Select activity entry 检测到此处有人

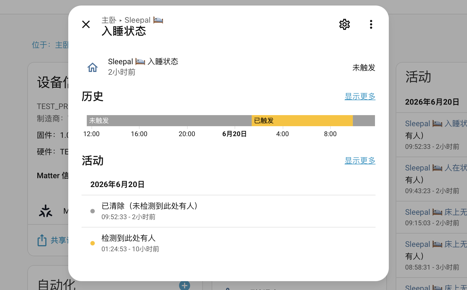[x=229, y=243]
